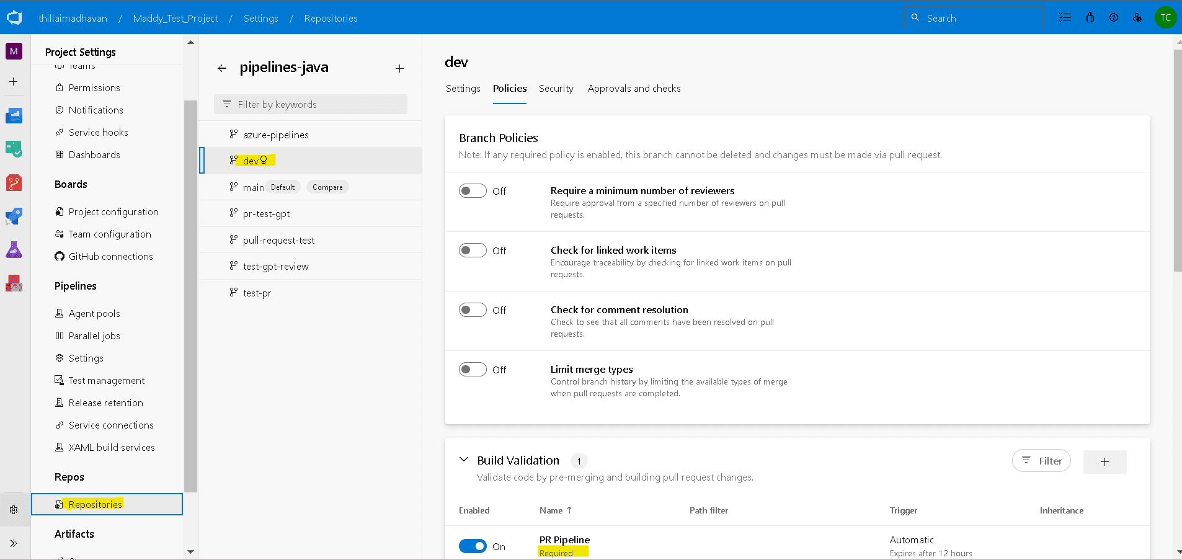Viewport: 1182px width, 560px height.
Task: Click the Repositories breadcrumb link
Action: pos(331,18)
